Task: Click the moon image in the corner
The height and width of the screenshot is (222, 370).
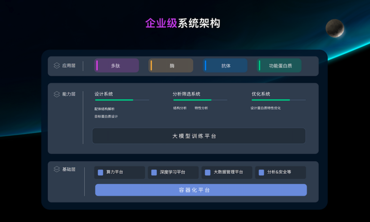Action: coord(335,28)
